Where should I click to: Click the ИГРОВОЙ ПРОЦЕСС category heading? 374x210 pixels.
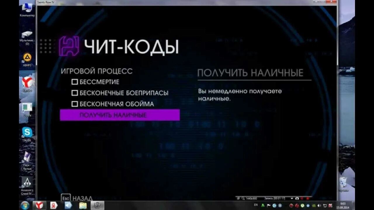coord(97,71)
